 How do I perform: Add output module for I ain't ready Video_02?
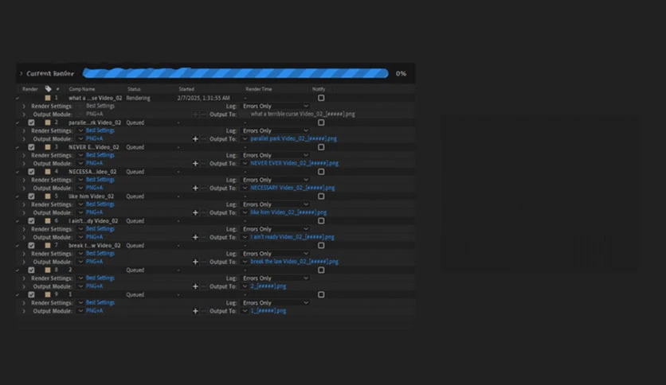tap(195, 237)
